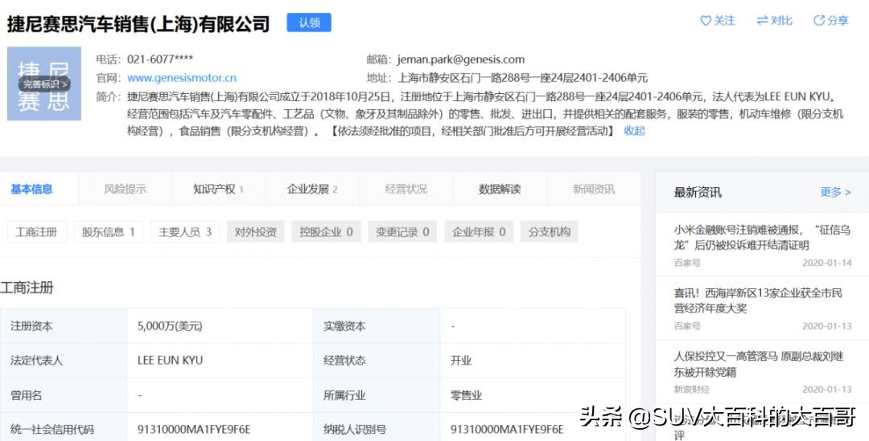Select the 基本信息 tab
Image resolution: width=869 pixels, height=441 pixels.
pos(31,190)
